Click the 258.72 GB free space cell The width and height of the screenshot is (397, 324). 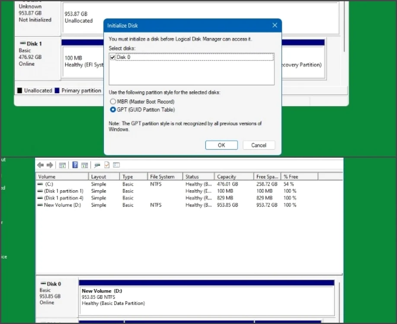click(x=266, y=184)
